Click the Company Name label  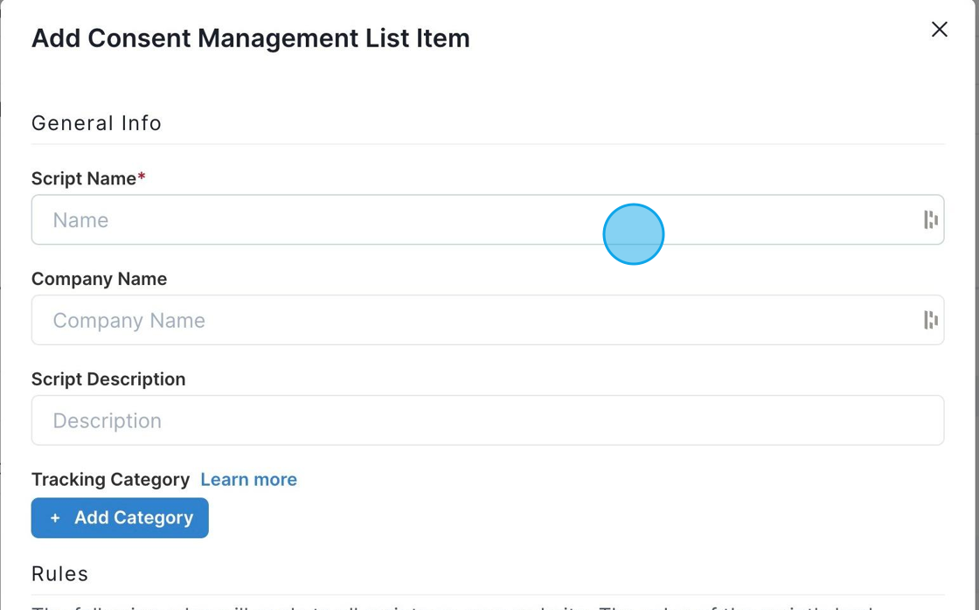tap(100, 279)
